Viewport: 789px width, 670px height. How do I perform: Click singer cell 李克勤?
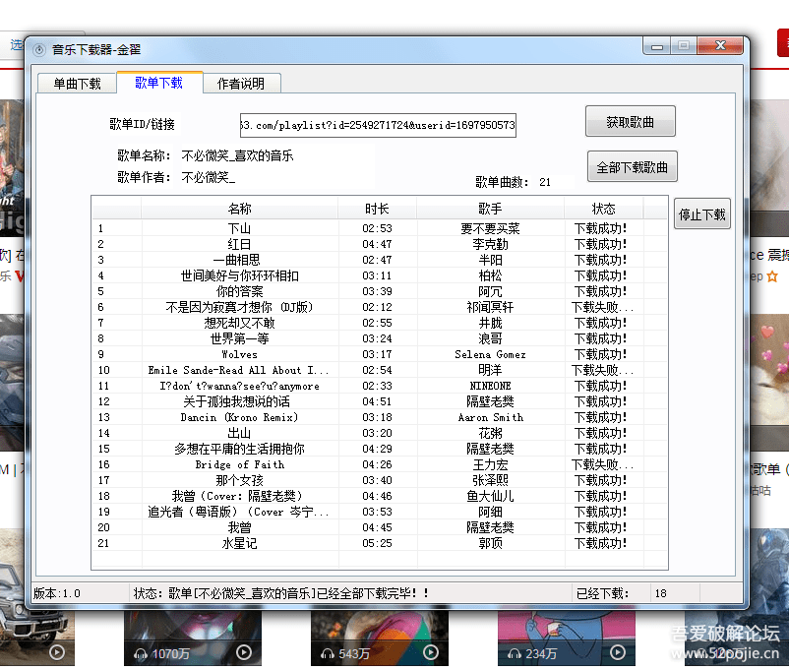490,244
